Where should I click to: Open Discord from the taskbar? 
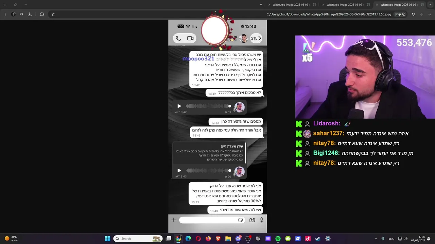238,239
